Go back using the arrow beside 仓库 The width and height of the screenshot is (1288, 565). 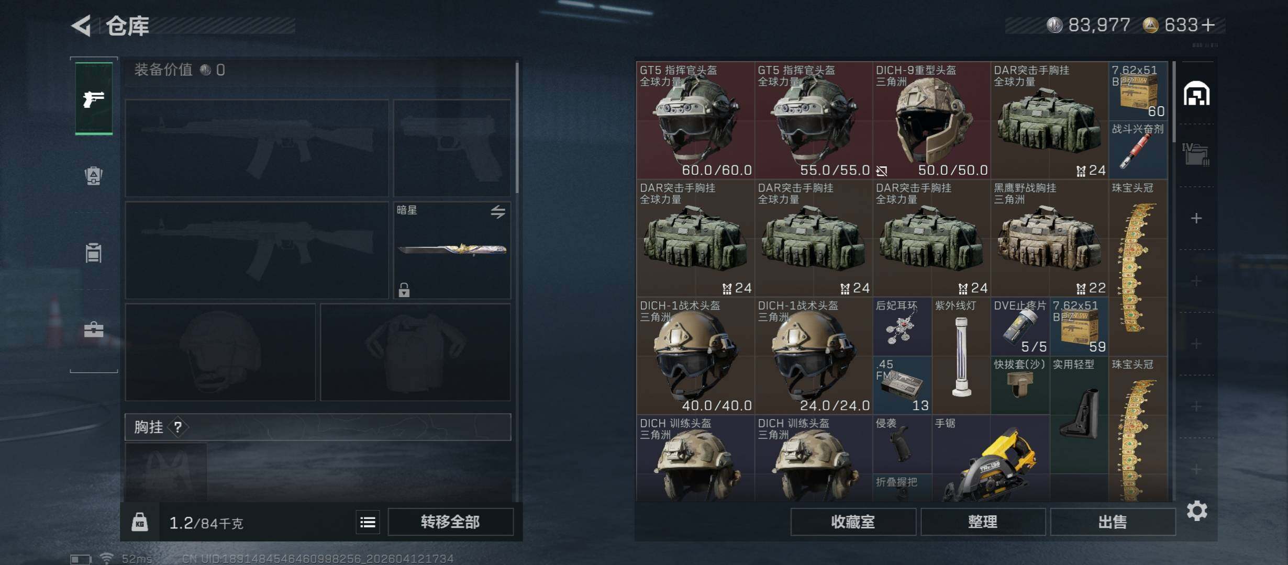coord(82,25)
